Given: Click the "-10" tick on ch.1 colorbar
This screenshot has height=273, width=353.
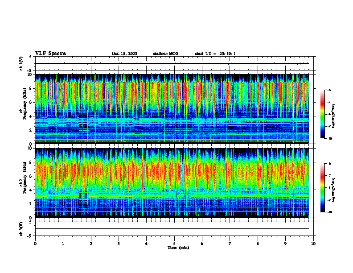Looking at the screenshot, I should (329, 139).
